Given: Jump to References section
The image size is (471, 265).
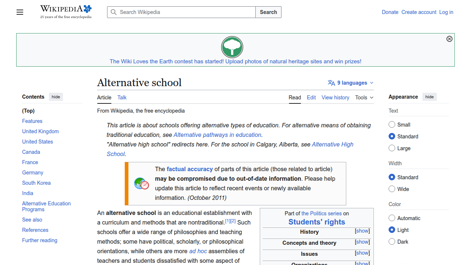Looking at the screenshot, I should point(35,230).
